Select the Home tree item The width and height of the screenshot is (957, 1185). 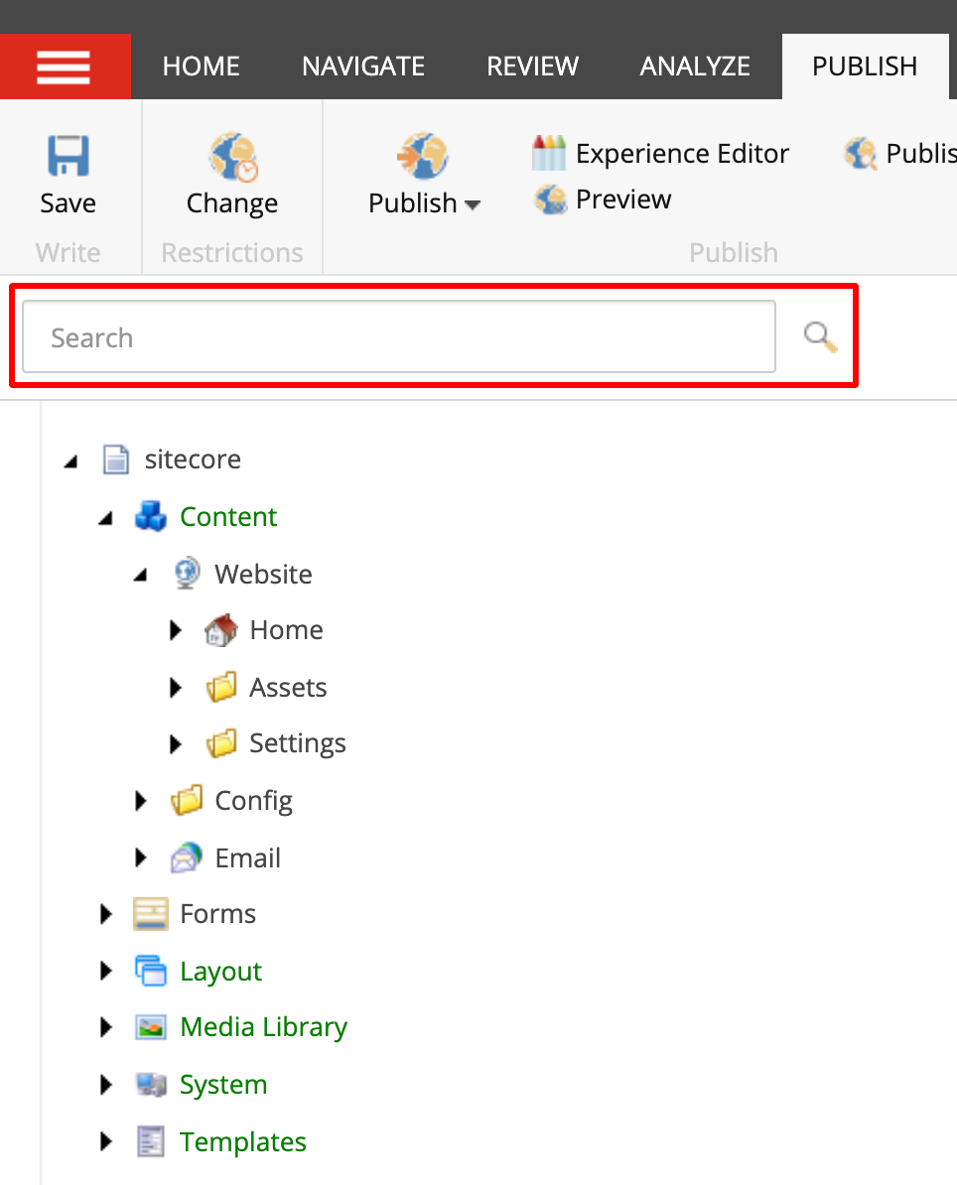coord(287,630)
